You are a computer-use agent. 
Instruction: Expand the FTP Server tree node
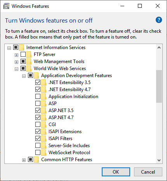click(16, 55)
